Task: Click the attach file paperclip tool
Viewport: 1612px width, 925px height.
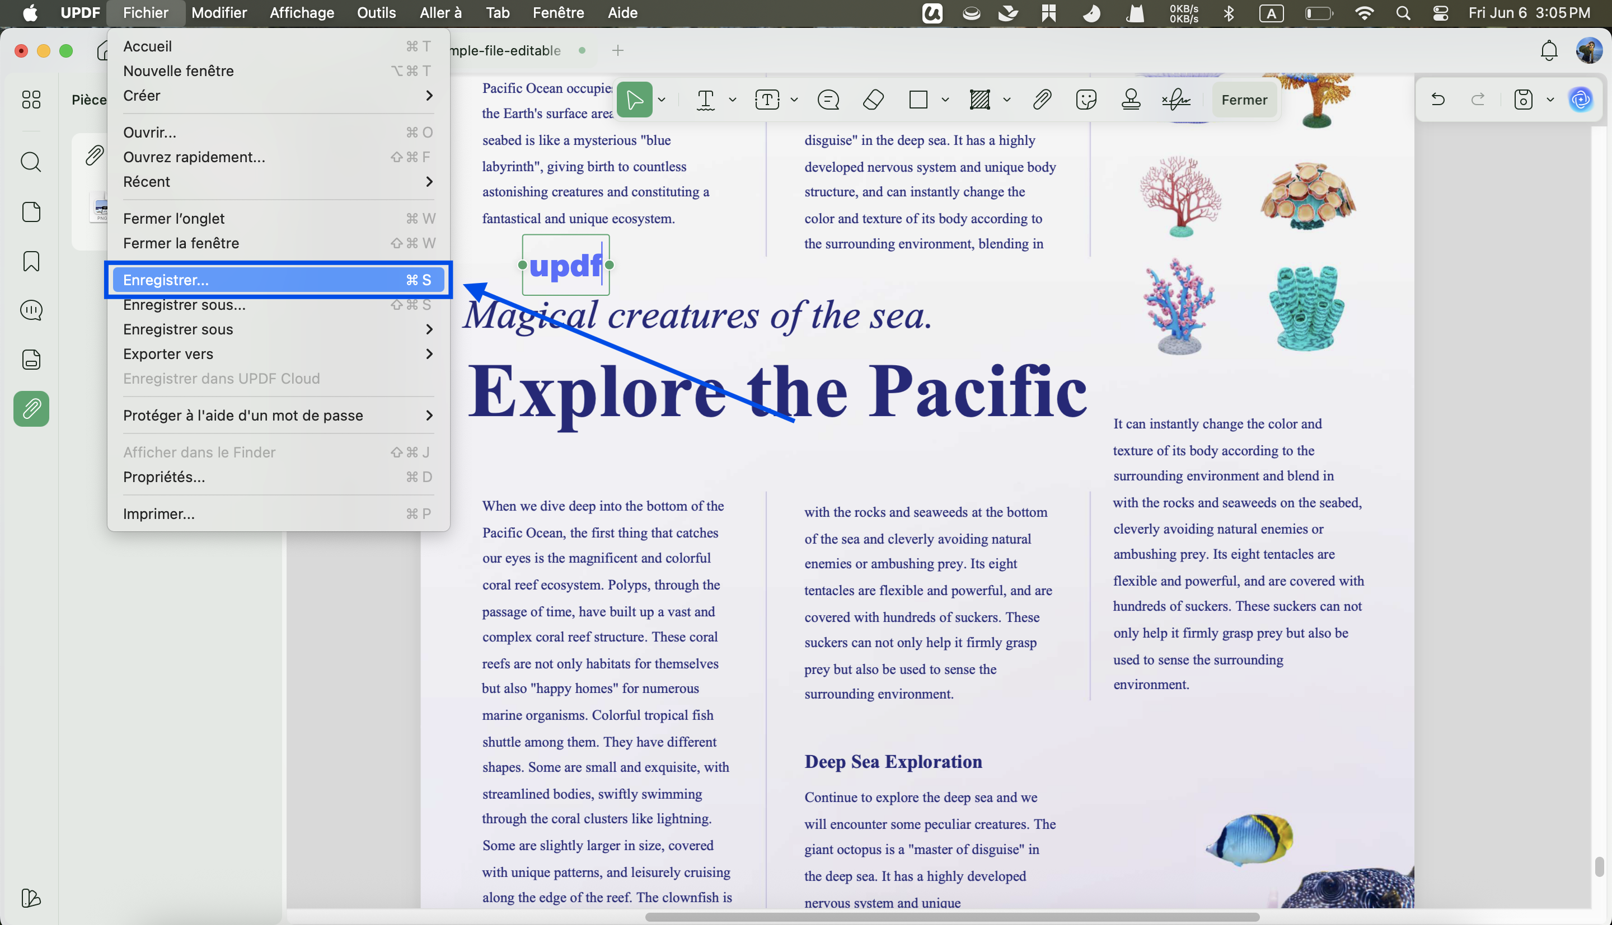Action: tap(1041, 100)
